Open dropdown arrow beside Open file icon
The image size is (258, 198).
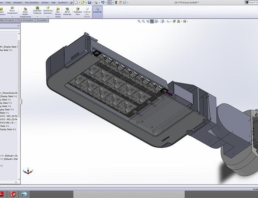pos(86,3)
